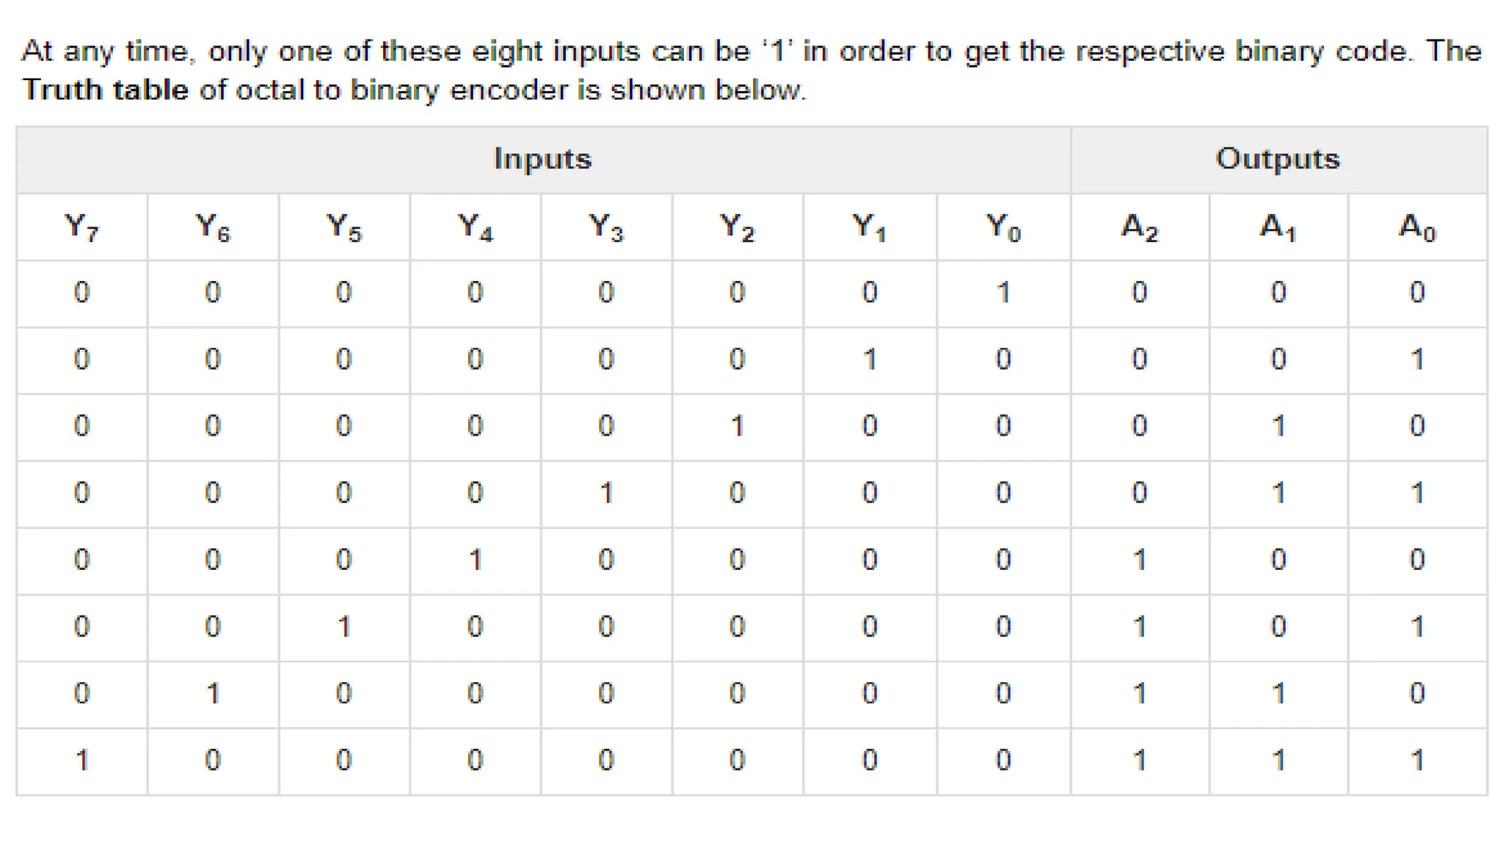Click the 1 in the Y4 column
Screen dimensions: 1503x845
coord(476,560)
